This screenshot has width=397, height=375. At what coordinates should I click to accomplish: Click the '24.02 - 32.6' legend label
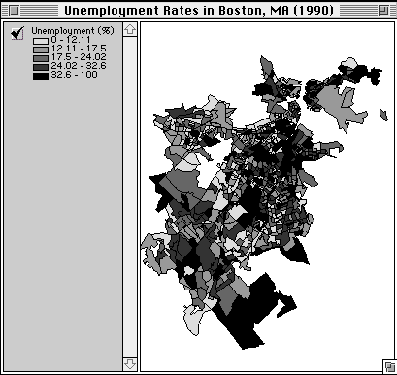79,66
